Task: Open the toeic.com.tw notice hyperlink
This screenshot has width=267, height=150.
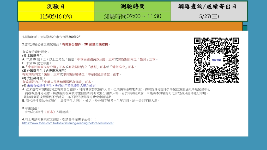Action: point(68,123)
